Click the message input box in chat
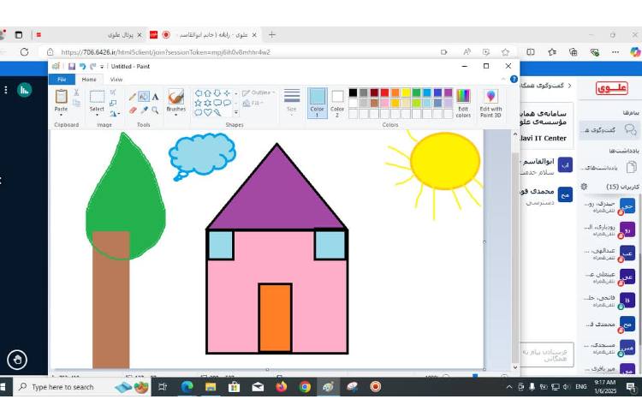This screenshot has width=642, height=411. tap(547, 354)
